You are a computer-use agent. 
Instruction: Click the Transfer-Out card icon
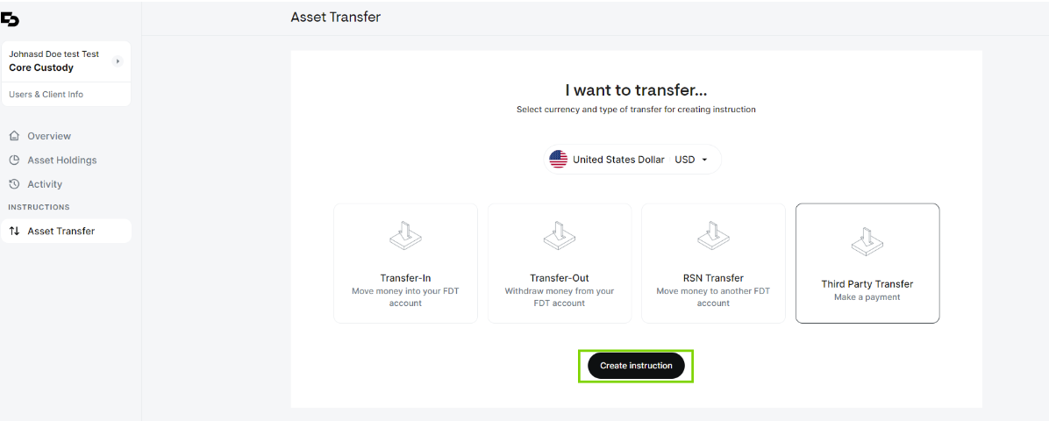tap(560, 237)
